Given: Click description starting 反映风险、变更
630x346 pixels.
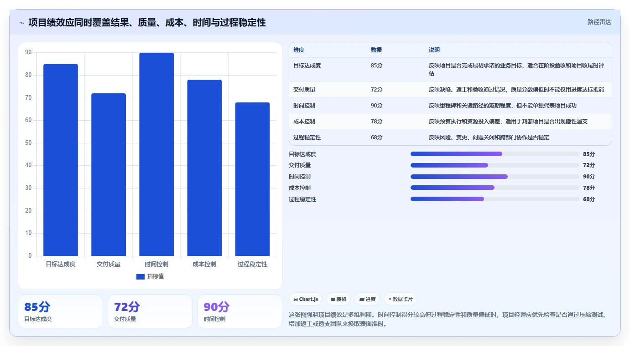Looking at the screenshot, I should click(489, 137).
